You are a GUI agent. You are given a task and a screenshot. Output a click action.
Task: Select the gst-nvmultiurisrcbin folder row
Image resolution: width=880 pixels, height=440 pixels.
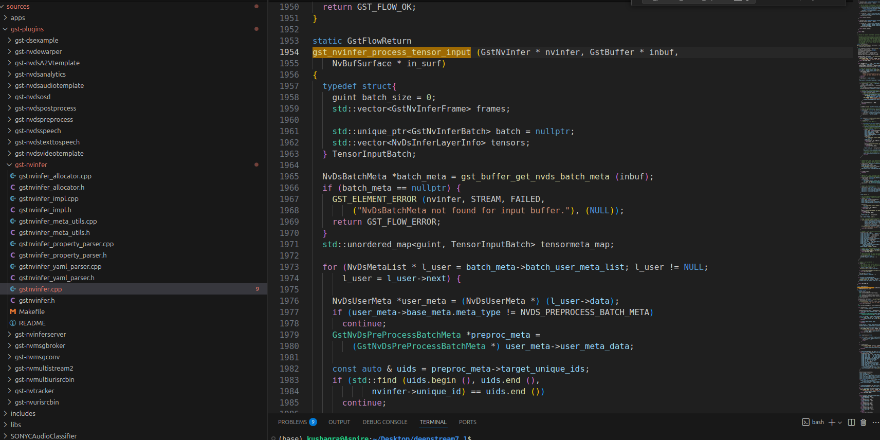[134, 379]
